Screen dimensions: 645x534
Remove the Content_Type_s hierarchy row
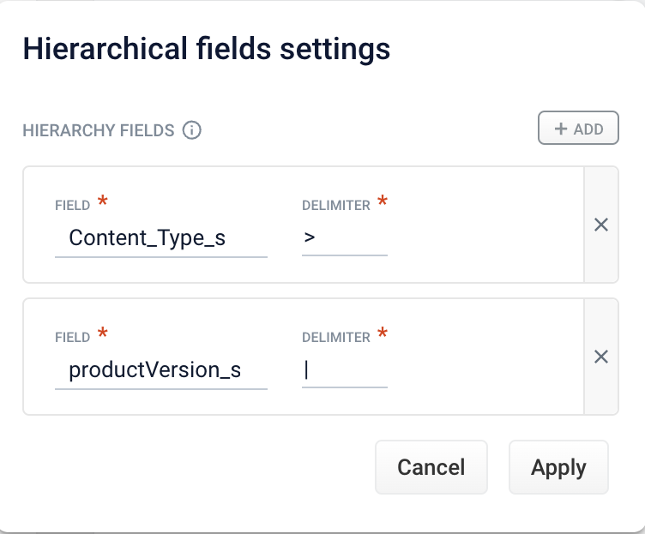pyautogui.click(x=601, y=225)
